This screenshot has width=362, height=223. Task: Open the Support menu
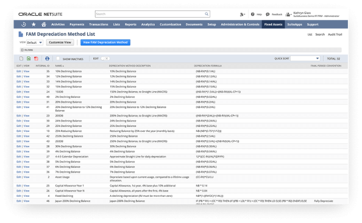click(313, 24)
